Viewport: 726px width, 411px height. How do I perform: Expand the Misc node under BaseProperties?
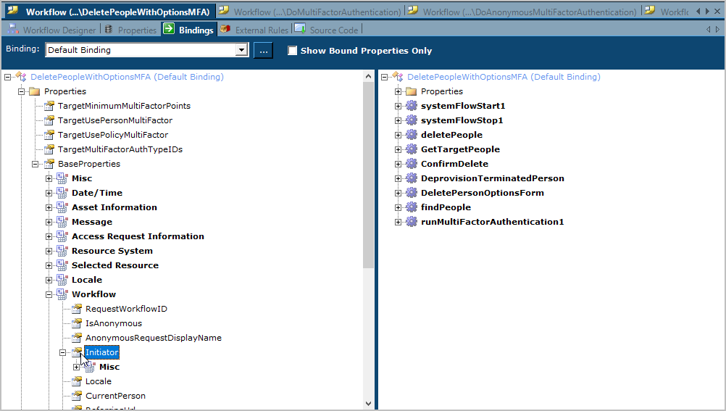tap(49, 178)
